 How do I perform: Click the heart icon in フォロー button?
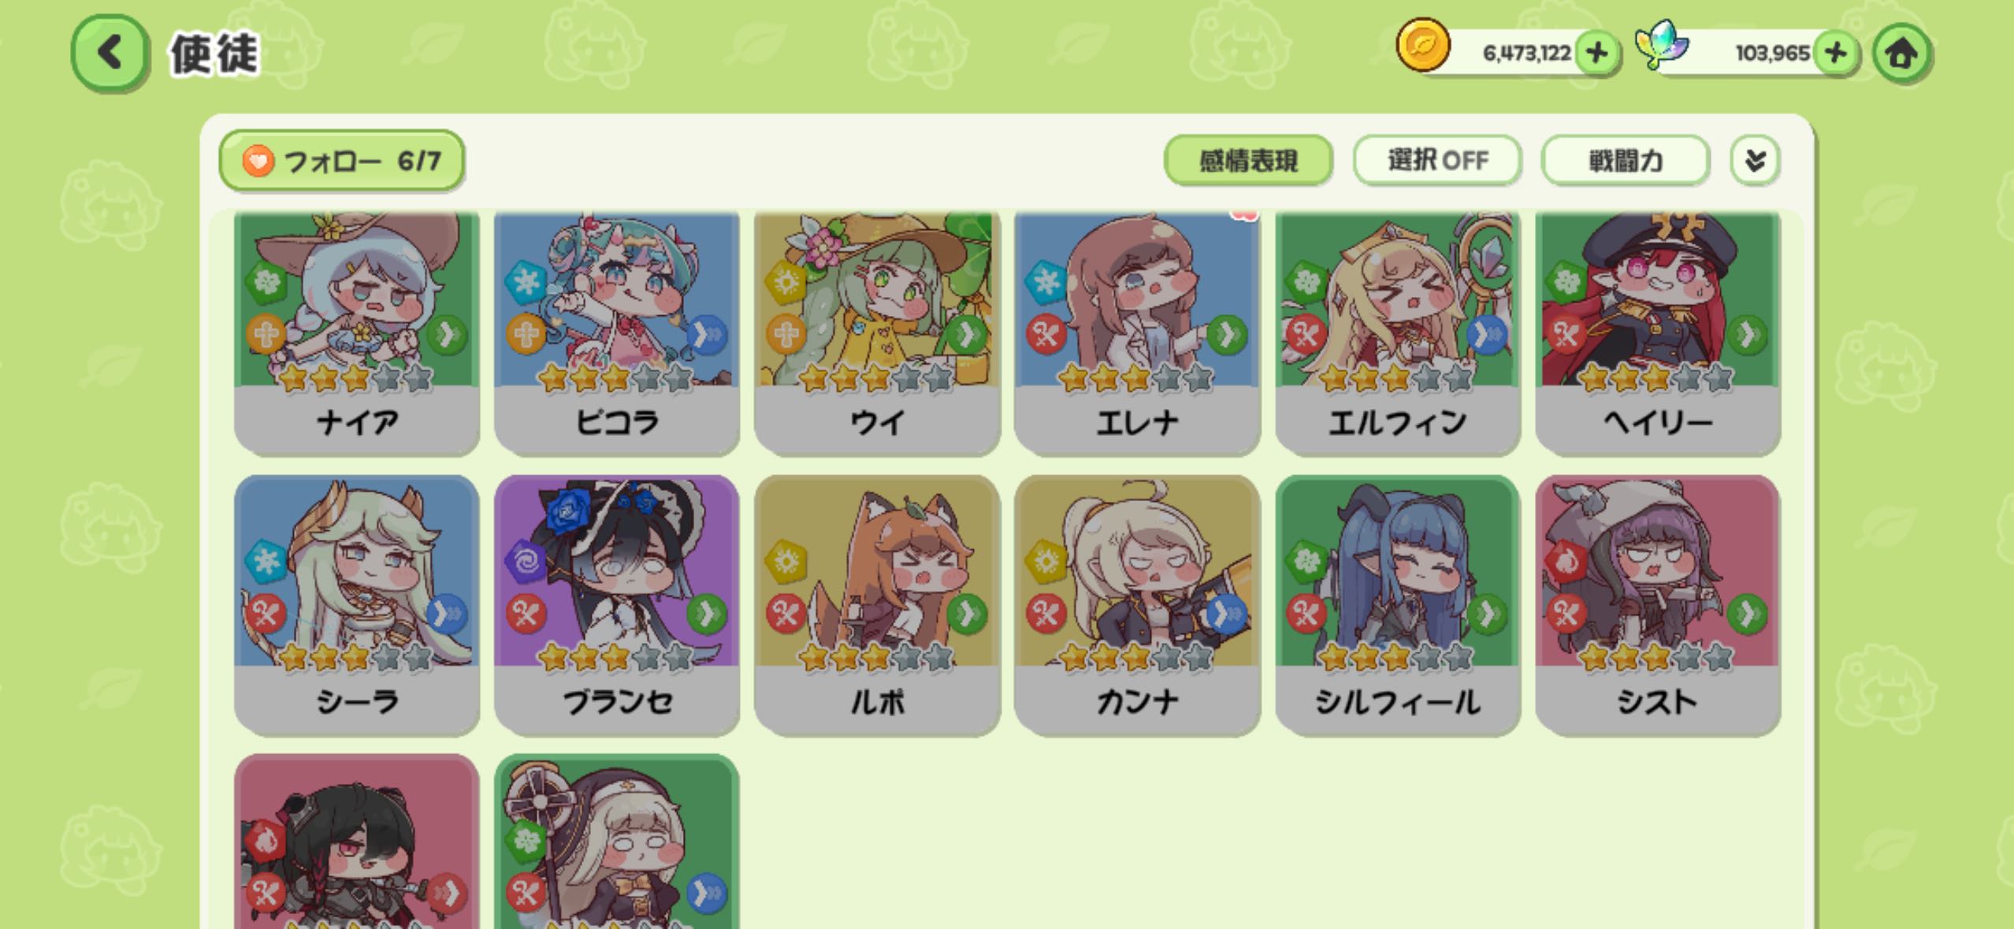(x=258, y=162)
